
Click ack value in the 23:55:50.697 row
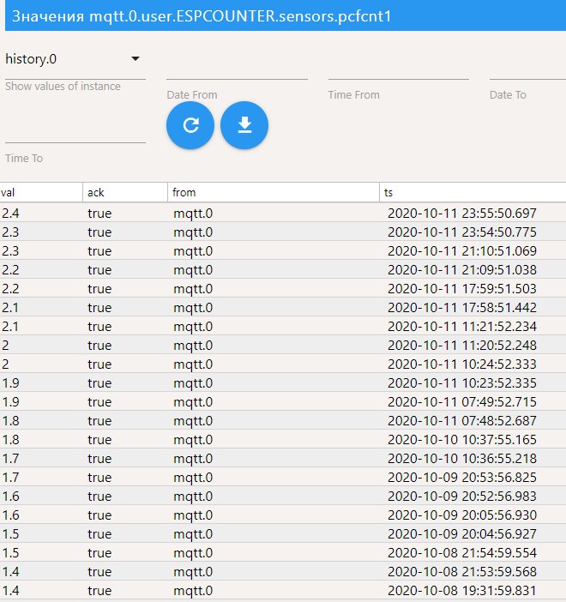[99, 213]
